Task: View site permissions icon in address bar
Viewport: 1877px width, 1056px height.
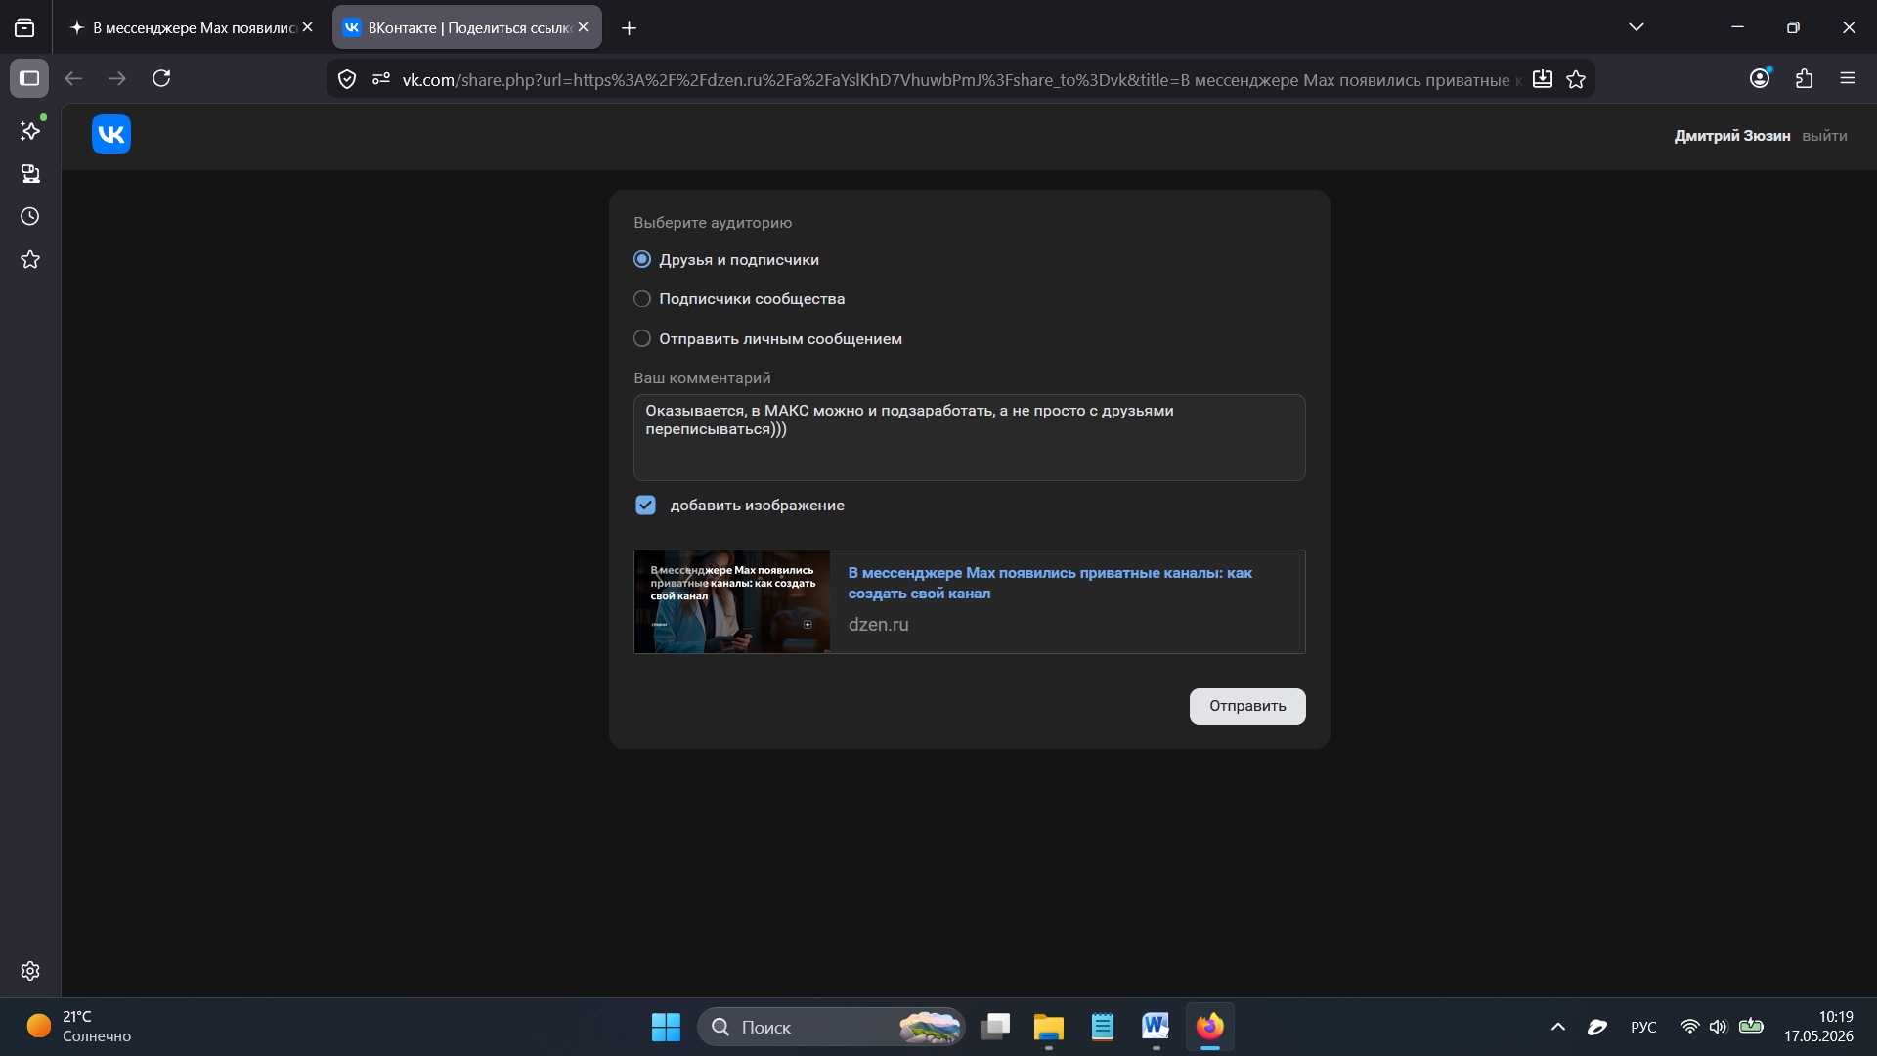Action: pos(381,79)
